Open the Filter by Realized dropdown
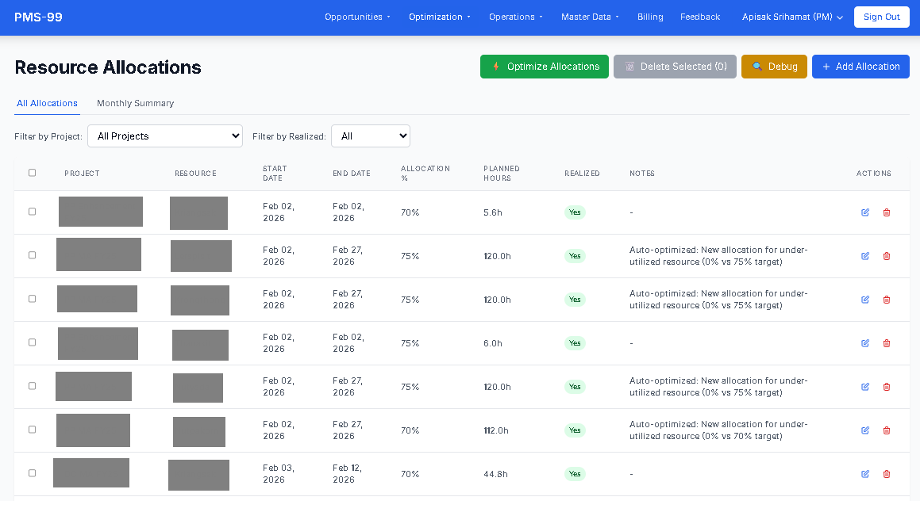Screen dimensions: 920x516 pyautogui.click(x=370, y=136)
